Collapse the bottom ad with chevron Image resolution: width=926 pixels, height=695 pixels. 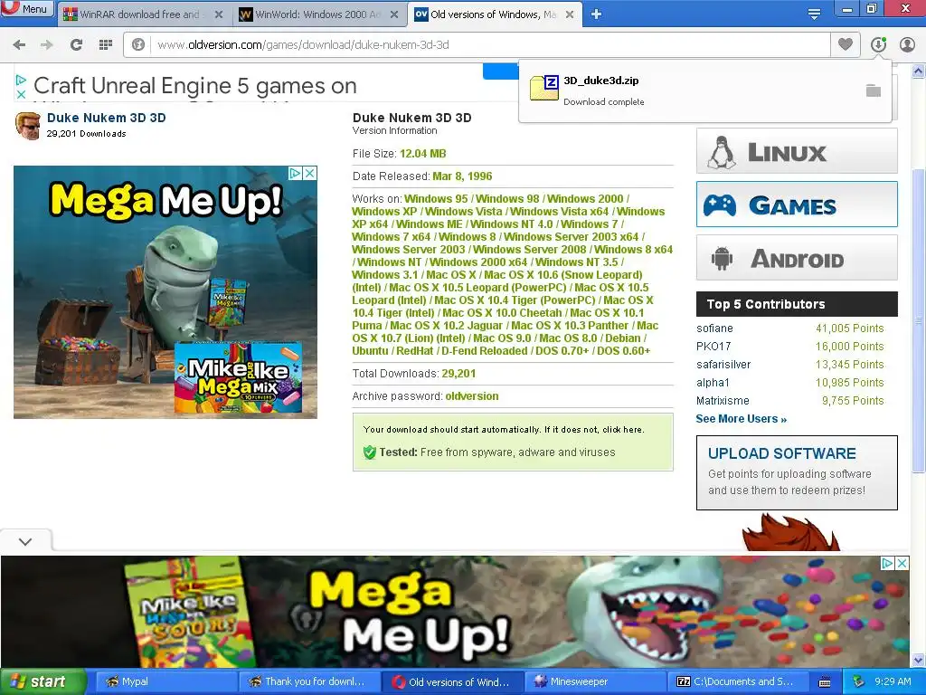coord(25,541)
